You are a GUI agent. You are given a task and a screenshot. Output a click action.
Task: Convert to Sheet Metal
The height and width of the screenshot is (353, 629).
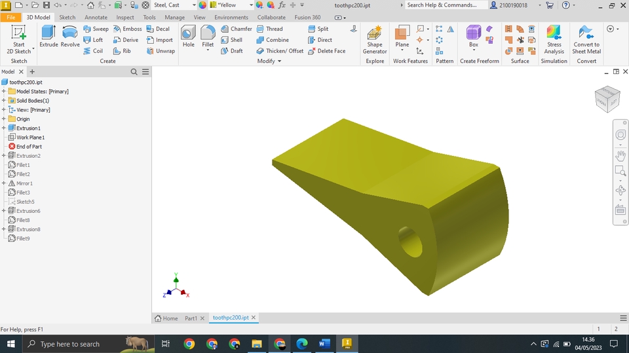(586, 39)
